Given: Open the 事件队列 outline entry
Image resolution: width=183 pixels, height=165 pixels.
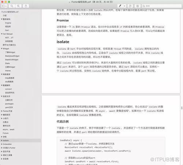Looking at the screenshot, I should tap(7, 125).
